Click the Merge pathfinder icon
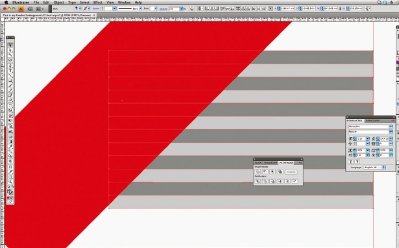Image resolution: width=399 pixels, height=248 pixels. (272, 181)
